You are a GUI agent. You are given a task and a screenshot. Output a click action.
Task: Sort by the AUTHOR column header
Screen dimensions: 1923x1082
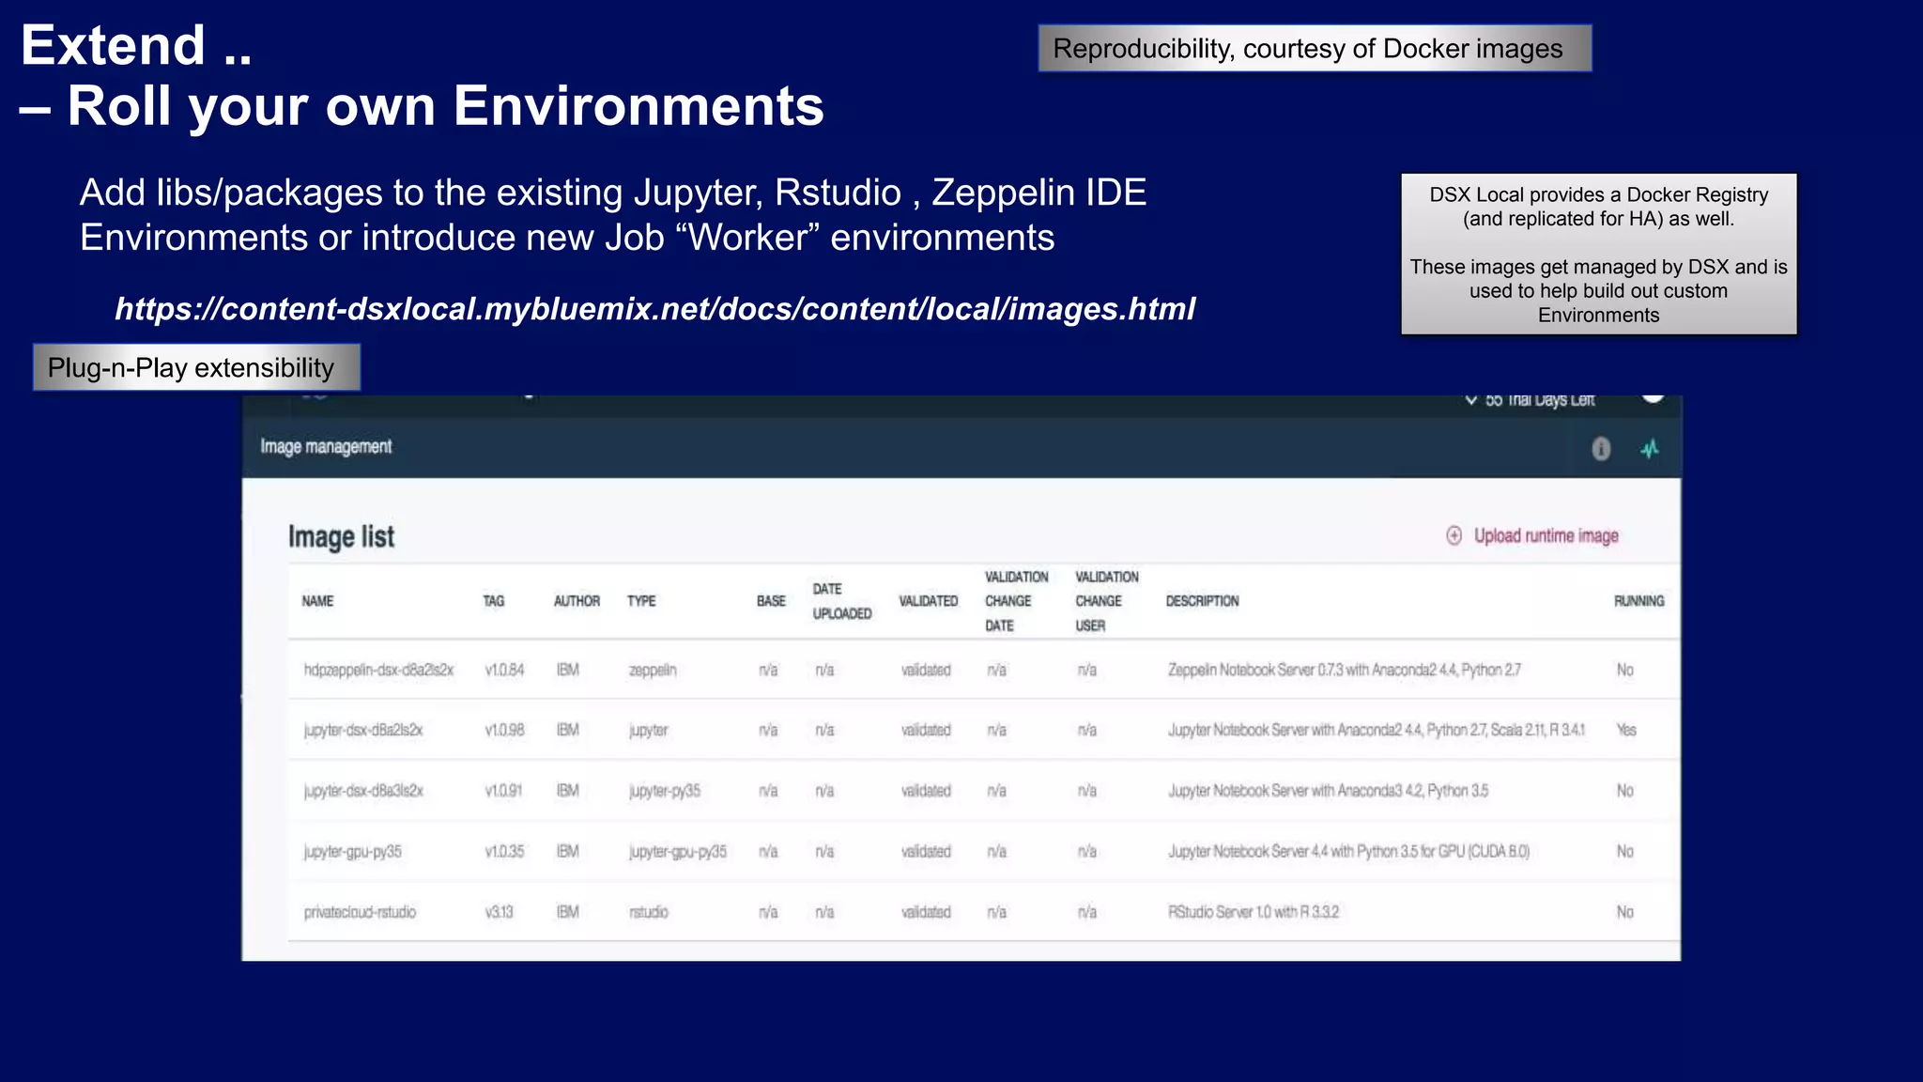pyautogui.click(x=577, y=601)
